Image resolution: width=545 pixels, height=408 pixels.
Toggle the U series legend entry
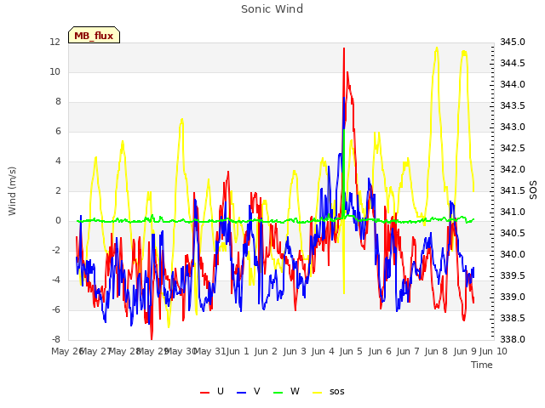(x=212, y=391)
